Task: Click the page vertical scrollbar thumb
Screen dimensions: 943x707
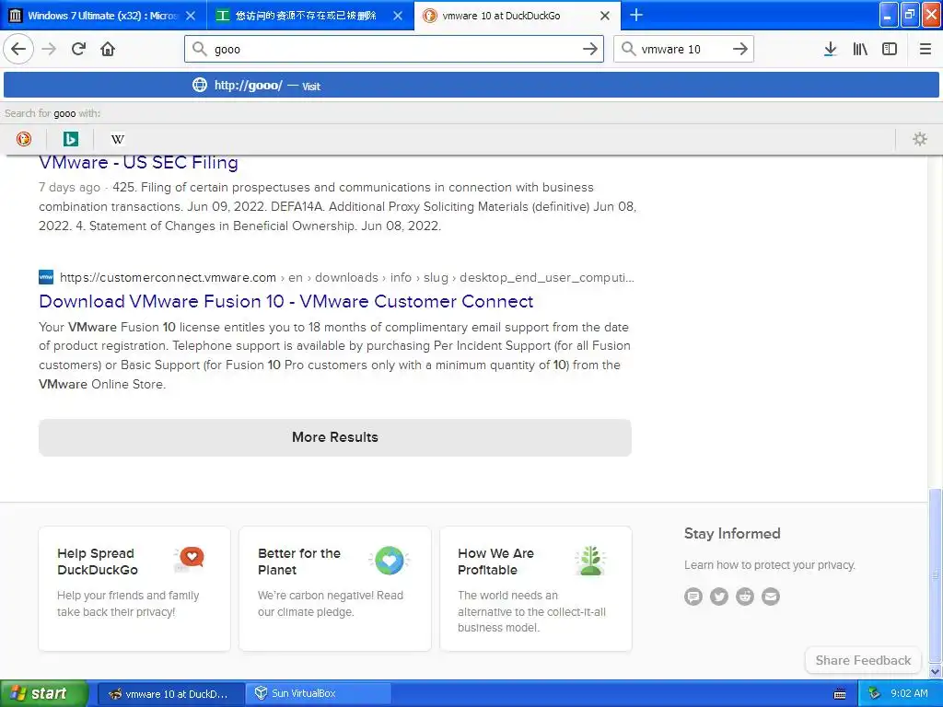Action: (x=936, y=574)
